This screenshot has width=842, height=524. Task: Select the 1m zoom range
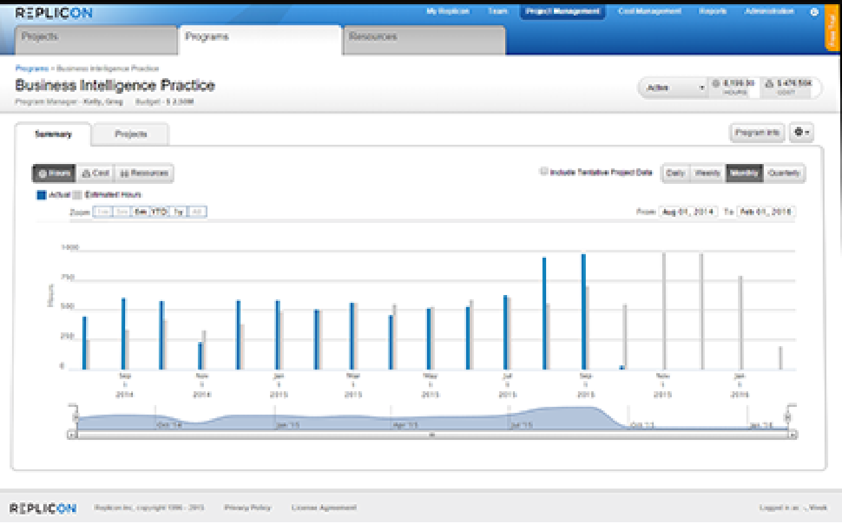[x=103, y=212]
